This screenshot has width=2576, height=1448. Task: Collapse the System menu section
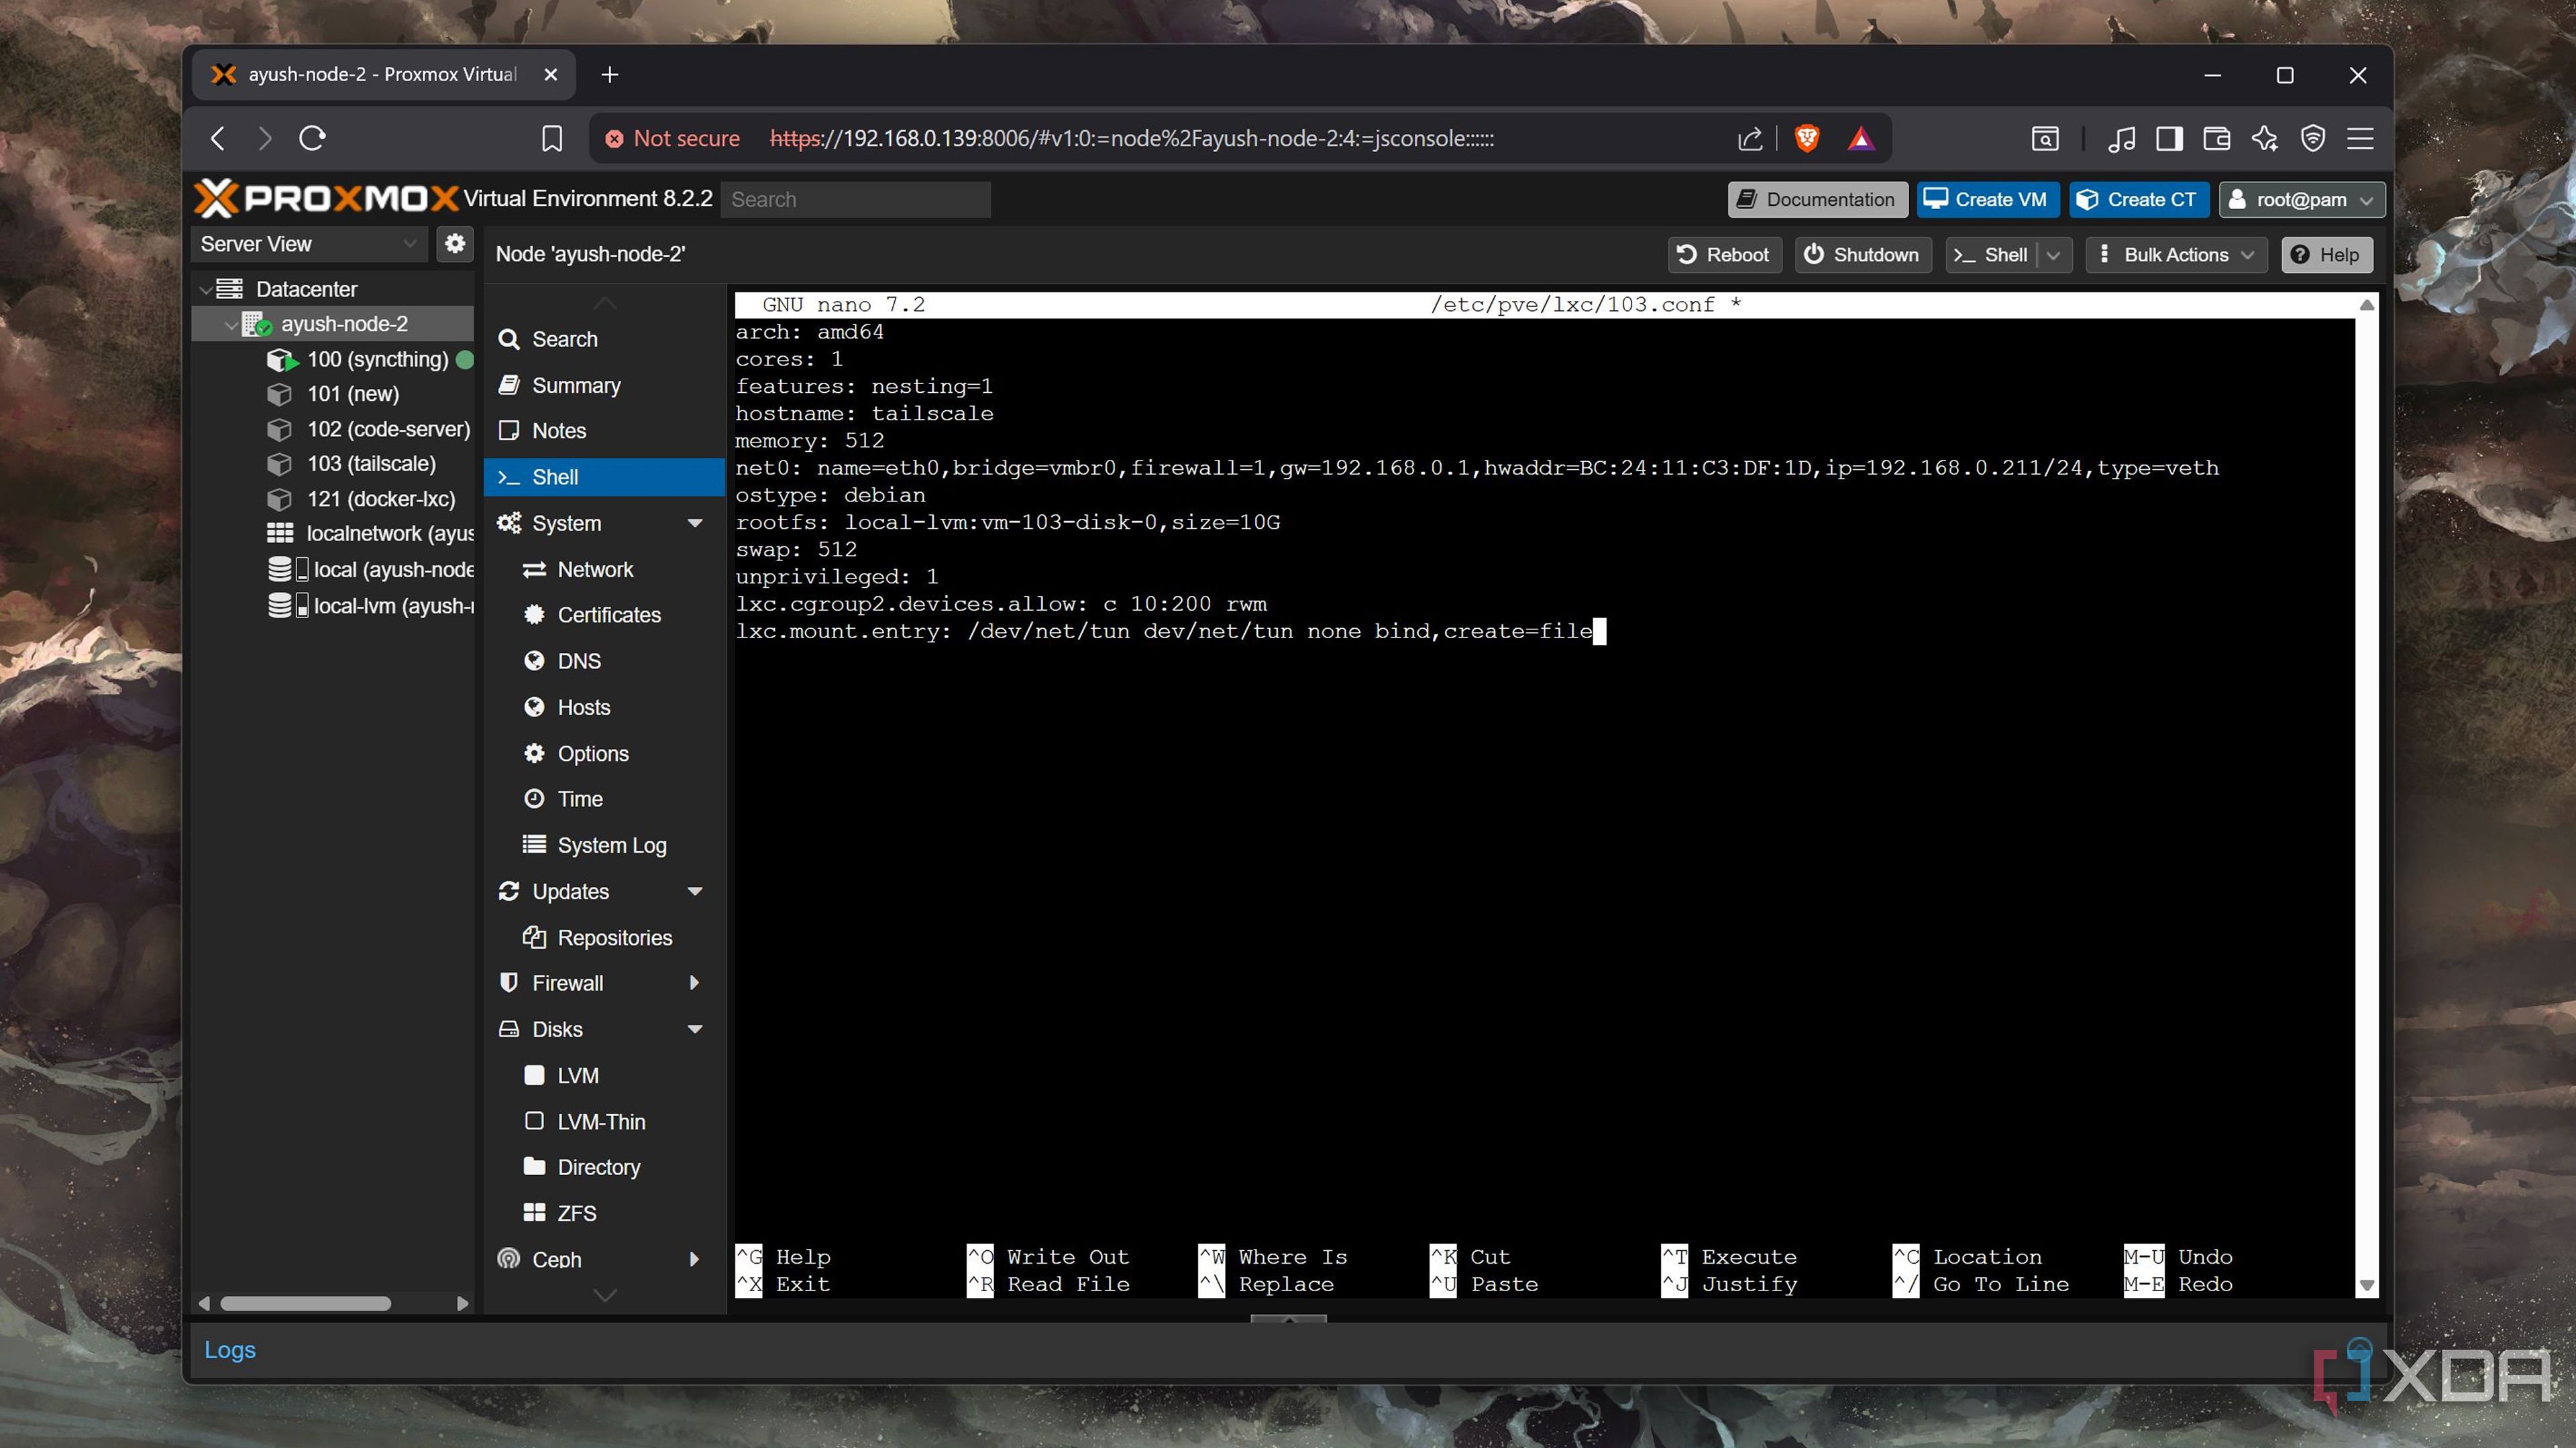pyautogui.click(x=695, y=524)
